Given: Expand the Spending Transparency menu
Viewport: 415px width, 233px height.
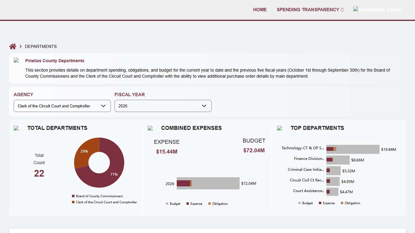Looking at the screenshot, I should pos(310,10).
